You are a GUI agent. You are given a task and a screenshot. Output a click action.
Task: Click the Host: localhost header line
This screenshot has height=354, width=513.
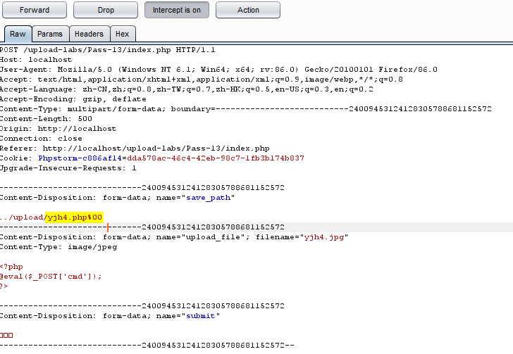click(36, 60)
